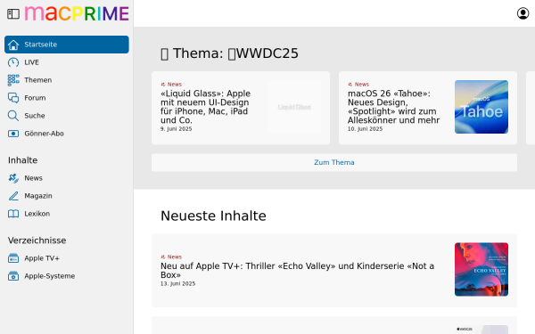Click the Thema: WWDC25 heading
The width and height of the screenshot is (535, 334).
(x=229, y=53)
